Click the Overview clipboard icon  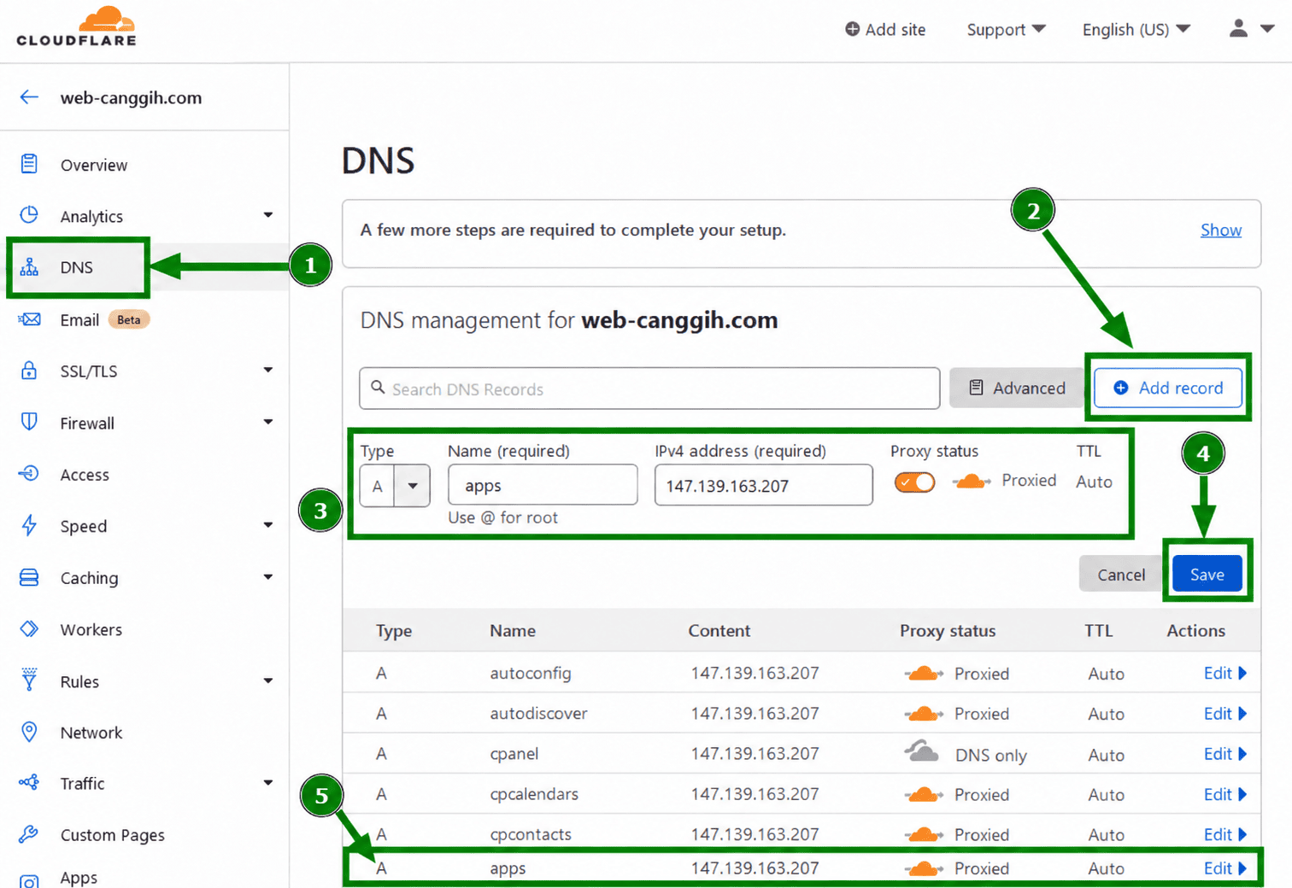pos(29,164)
